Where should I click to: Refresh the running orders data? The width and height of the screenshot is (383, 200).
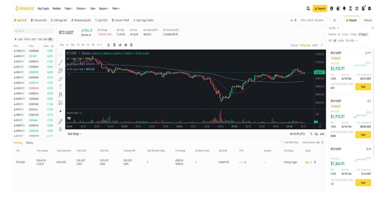point(322,142)
